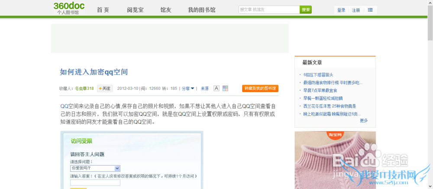Viewport: 433px width, 189px height.
Task: Click the plus 关注 follow button
Action: (x=105, y=89)
